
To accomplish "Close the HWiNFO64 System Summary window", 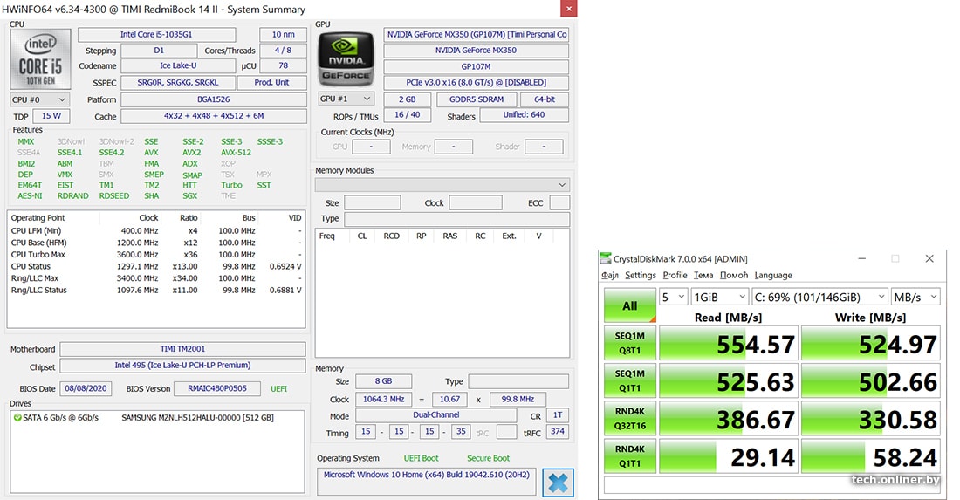I will click(x=569, y=8).
